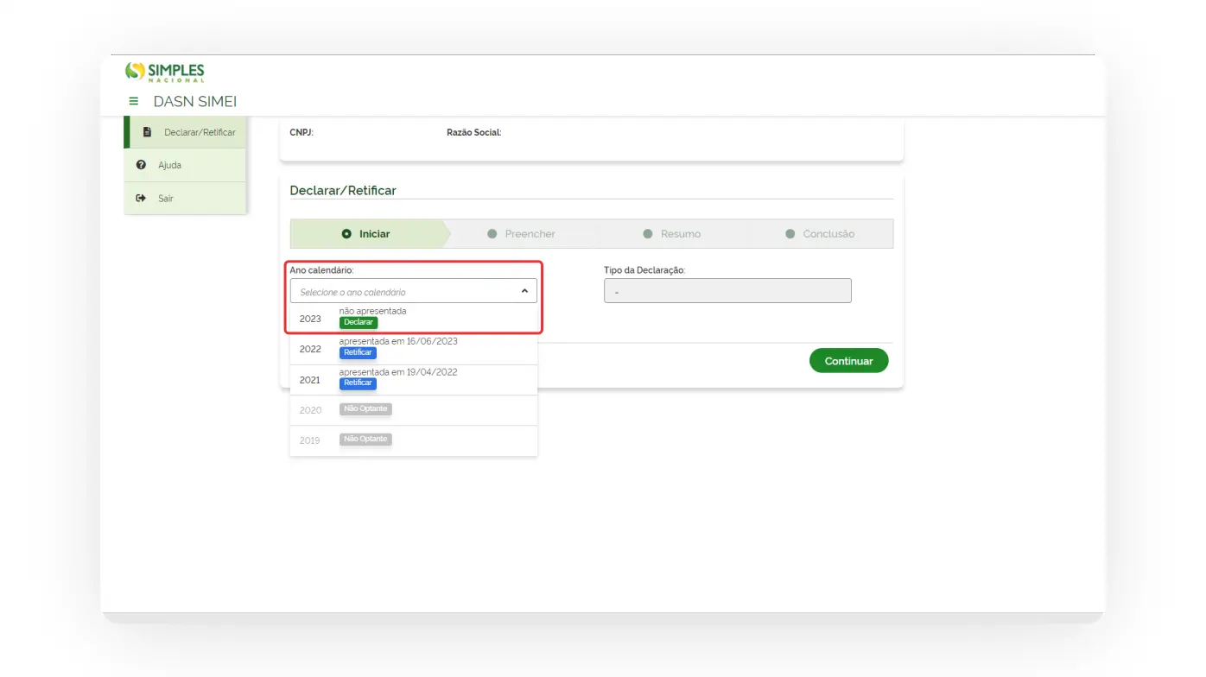Click the Tipo da Declaração field
1206x677 pixels.
point(727,291)
